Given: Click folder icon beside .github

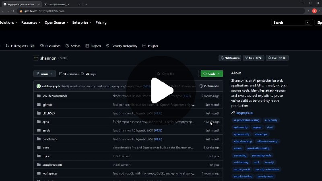Looking at the screenshot, I should point(39,105).
